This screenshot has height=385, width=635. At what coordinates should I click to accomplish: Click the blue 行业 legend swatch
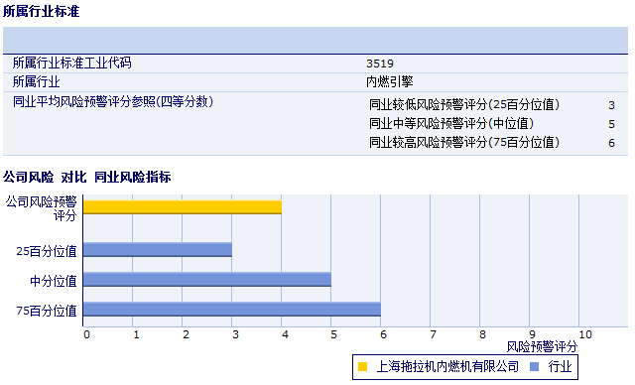tap(534, 367)
